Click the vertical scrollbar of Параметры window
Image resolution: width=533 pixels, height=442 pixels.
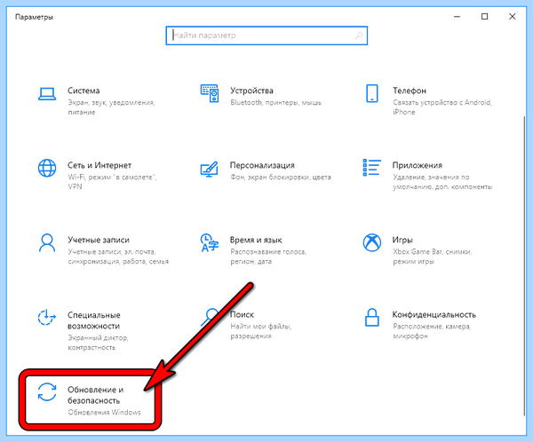pos(524,265)
